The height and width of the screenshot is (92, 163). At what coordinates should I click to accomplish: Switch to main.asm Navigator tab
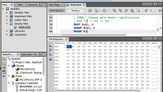point(30,54)
